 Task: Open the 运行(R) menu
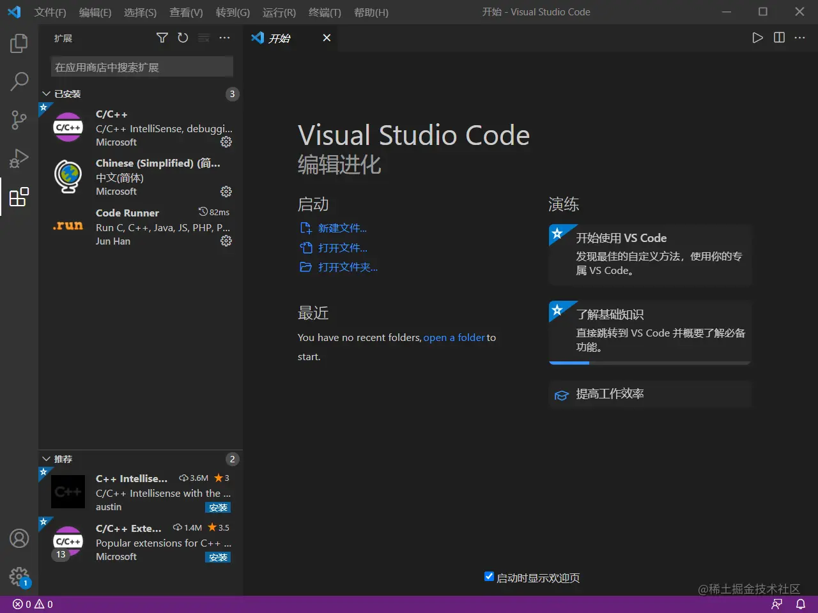point(279,12)
